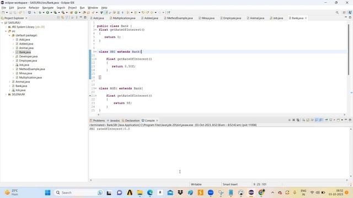This screenshot has height=198, width=353.
Task: Open the Navigate menu
Action: pos(48,8)
